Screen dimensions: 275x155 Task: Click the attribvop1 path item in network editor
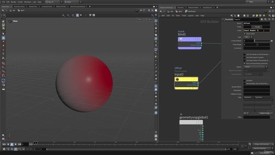tap(190, 12)
